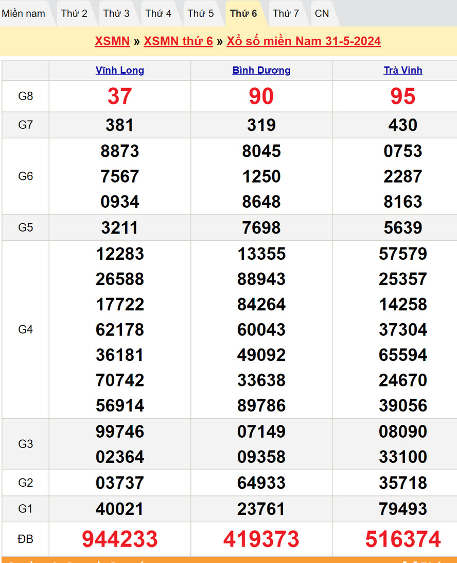Open the Trà Vinh province link
The width and height of the screenshot is (457, 563).
403,71
